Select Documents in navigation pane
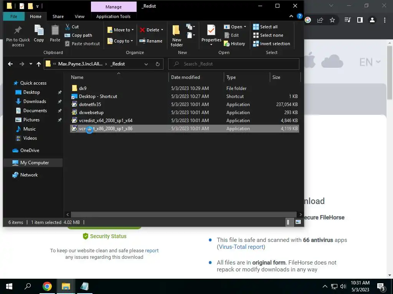 [x=35, y=111]
